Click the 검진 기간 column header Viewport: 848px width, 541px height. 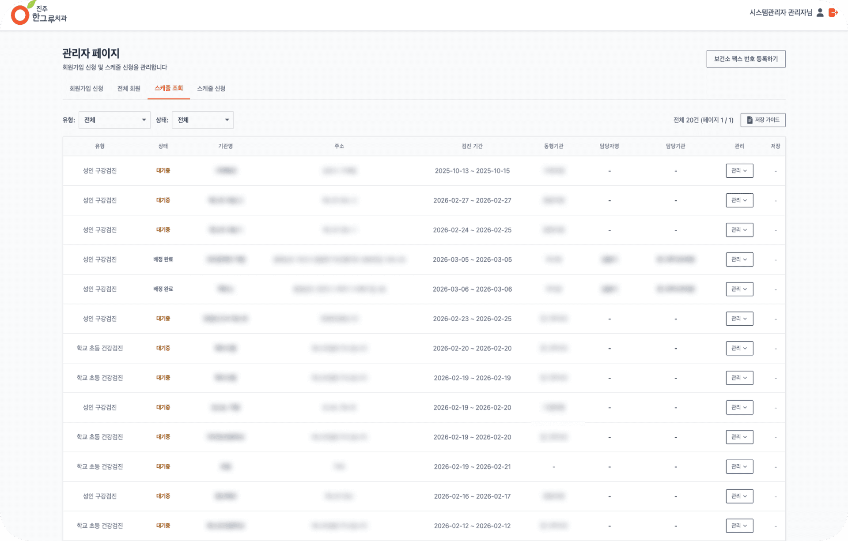[x=472, y=146]
